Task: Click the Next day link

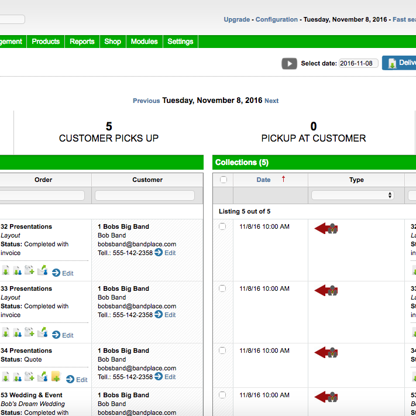Action: point(271,101)
